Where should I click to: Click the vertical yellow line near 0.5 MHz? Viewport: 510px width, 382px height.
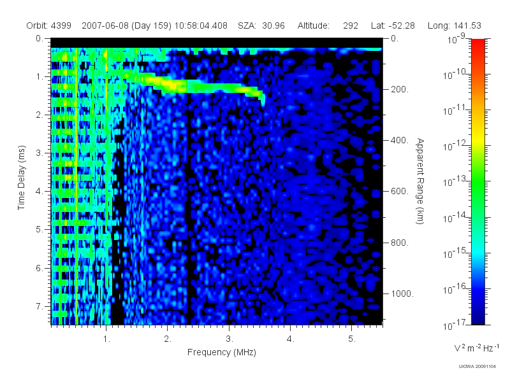coord(76,185)
